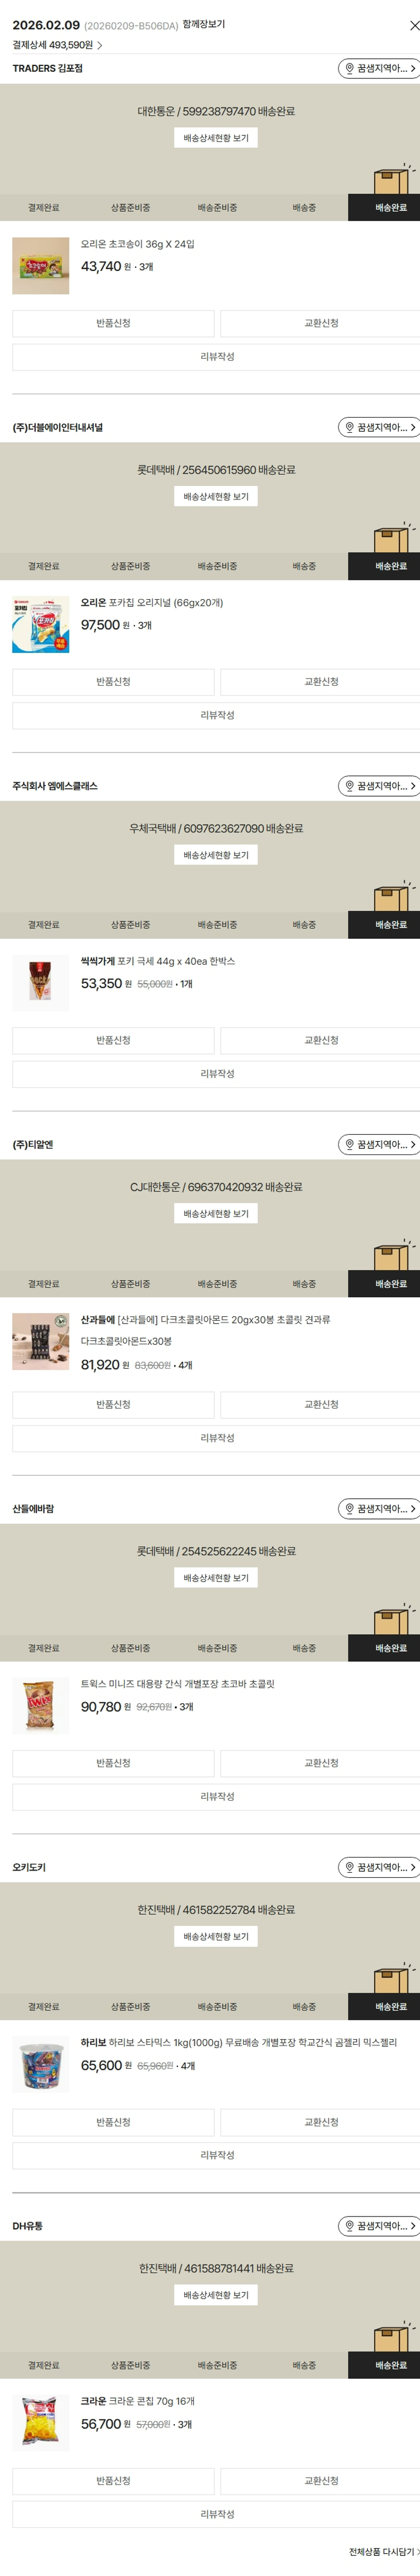The image size is (420, 2576).
Task: Click the location pin icon beside TRADERS 김포점
Action: [x=349, y=69]
